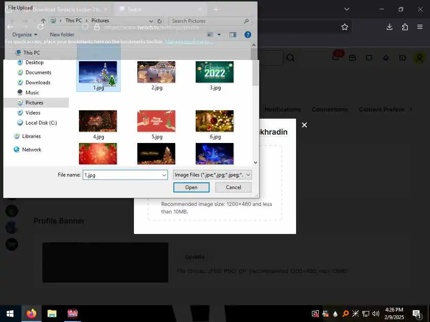Click the file list scroll down arrow
Image resolution: width=430 pixels, height=322 pixels.
pos(255,163)
